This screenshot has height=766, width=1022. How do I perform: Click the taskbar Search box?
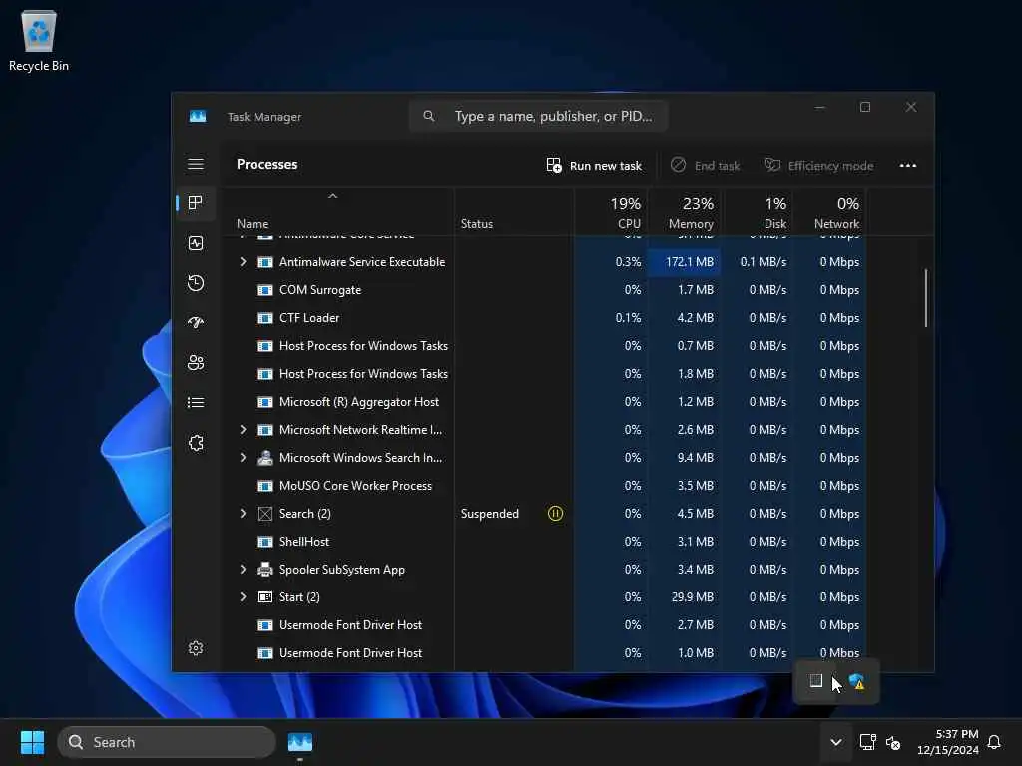click(x=167, y=742)
